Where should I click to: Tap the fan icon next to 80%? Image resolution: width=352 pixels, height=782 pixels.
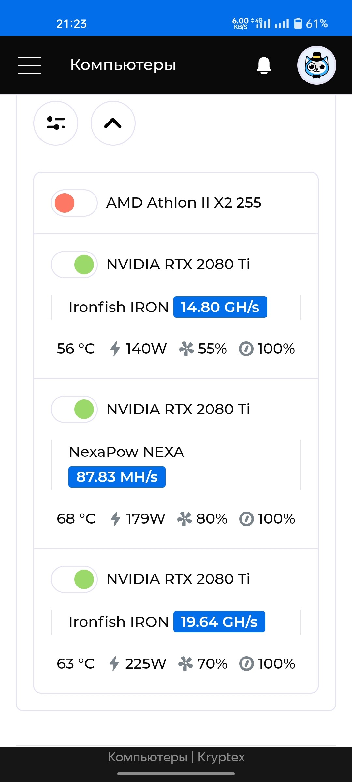tap(184, 519)
